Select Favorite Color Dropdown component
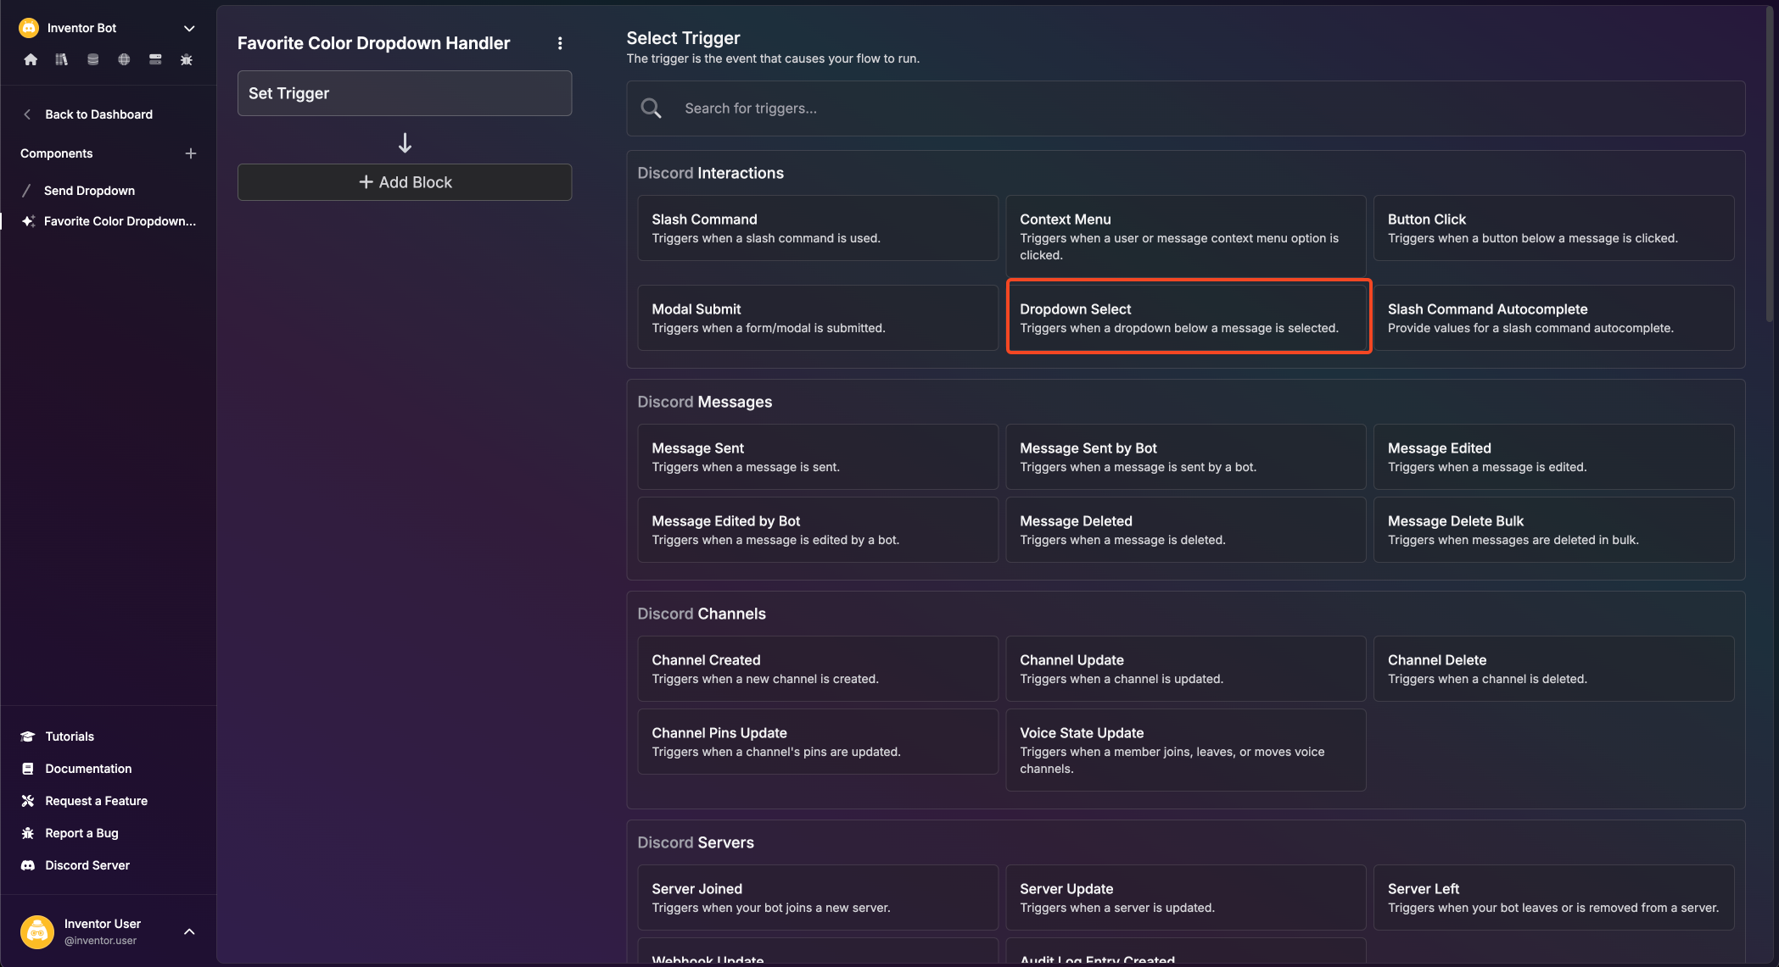 [120, 221]
